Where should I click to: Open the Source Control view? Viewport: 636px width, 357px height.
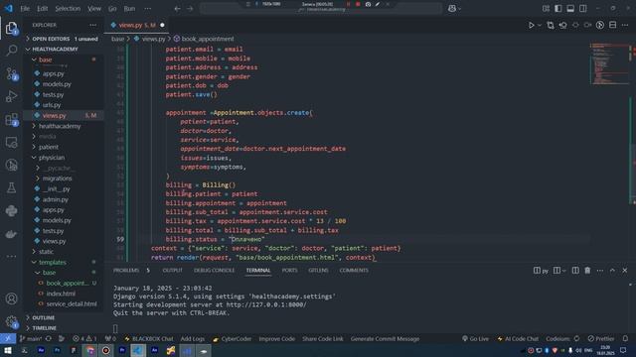[11, 73]
